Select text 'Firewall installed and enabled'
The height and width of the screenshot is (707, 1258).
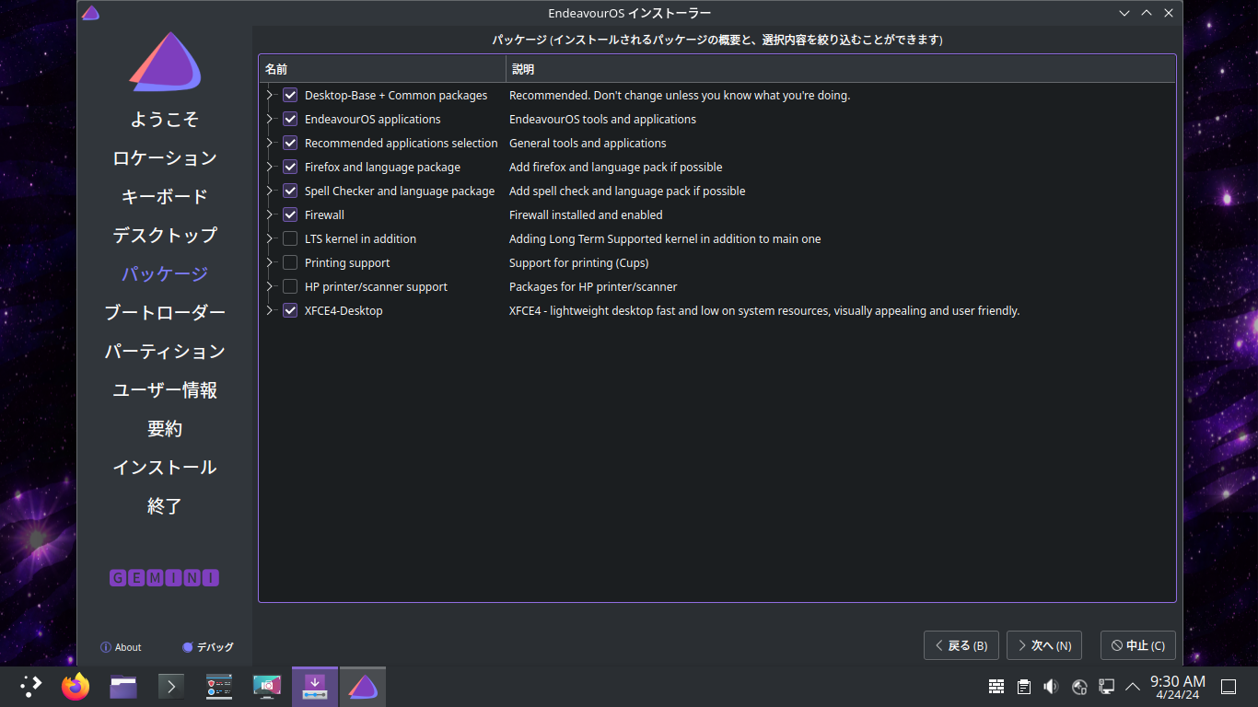[x=586, y=214]
